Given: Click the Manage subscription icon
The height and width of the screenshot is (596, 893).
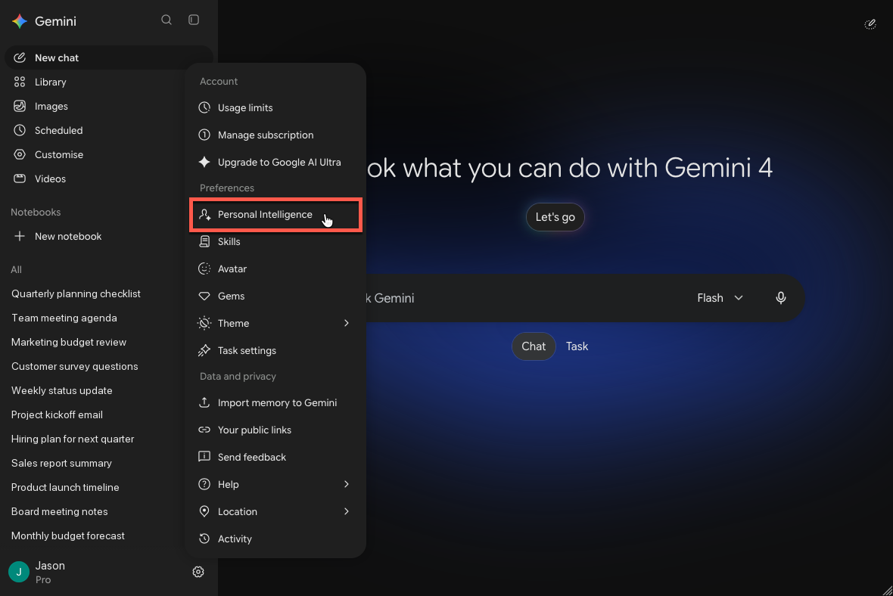Looking at the screenshot, I should 204,135.
